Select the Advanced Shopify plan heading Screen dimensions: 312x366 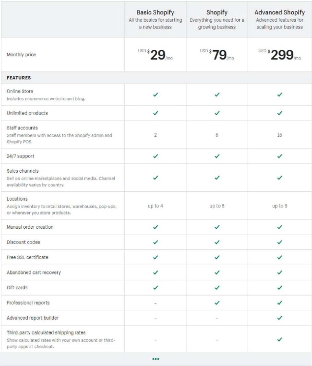279,12
